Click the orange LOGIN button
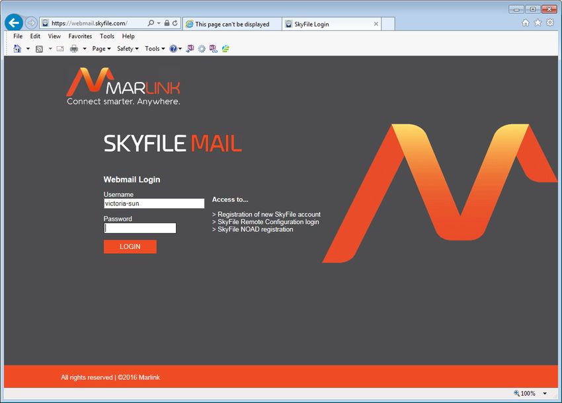Image resolution: width=562 pixels, height=403 pixels. pos(130,247)
